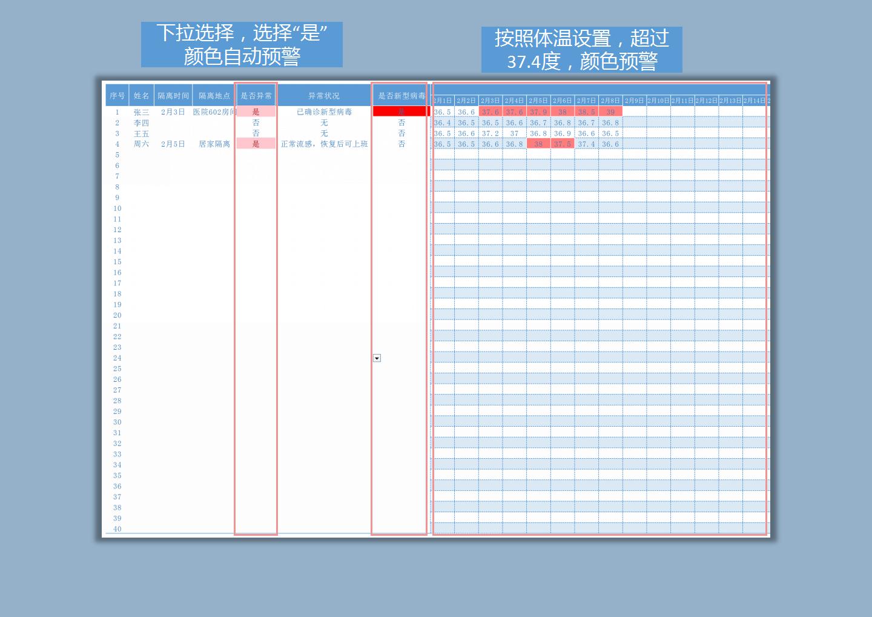This screenshot has height=617, width=872.
Task: Click the name cell 李四
Action: pos(141,123)
